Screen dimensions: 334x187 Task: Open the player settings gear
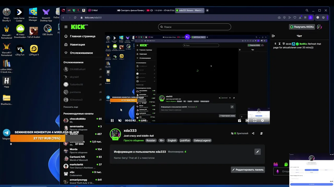263,121
